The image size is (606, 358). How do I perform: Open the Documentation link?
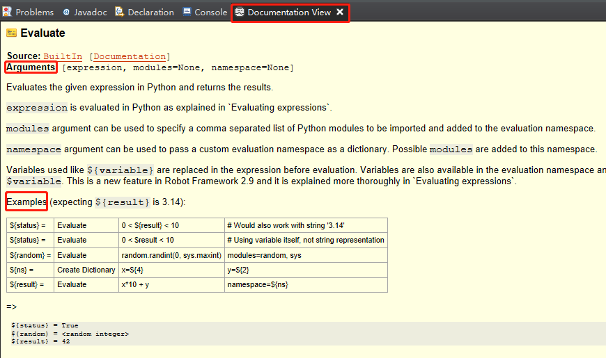(130, 56)
